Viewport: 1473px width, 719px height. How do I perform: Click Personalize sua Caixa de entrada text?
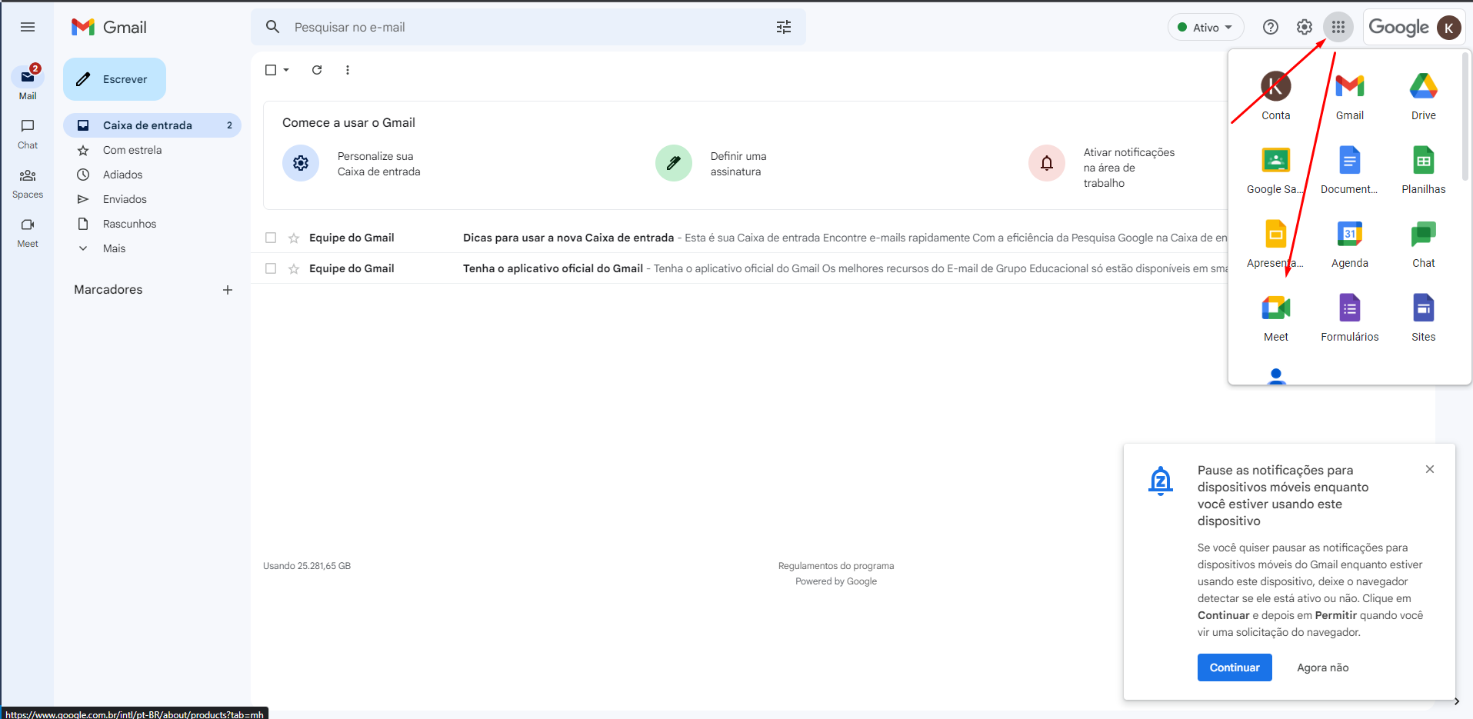[x=379, y=164]
